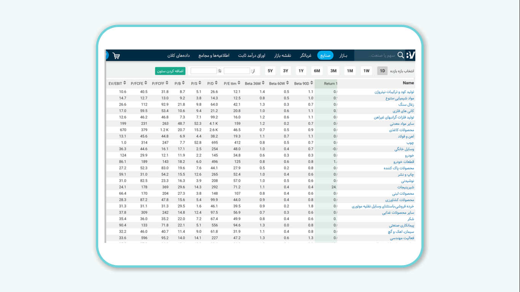Image resolution: width=520 pixels, height=292 pixels.
Task: Click the BV site logo
Action: coord(410,55)
